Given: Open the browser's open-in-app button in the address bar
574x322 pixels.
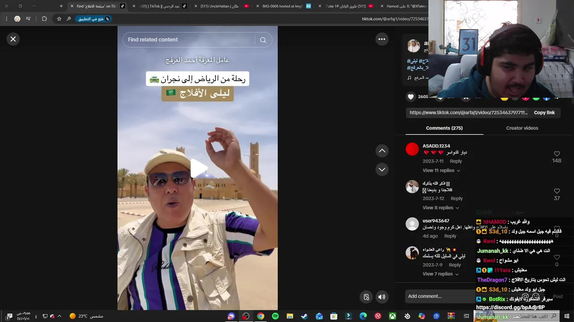Looking at the screenshot, I should [94, 19].
